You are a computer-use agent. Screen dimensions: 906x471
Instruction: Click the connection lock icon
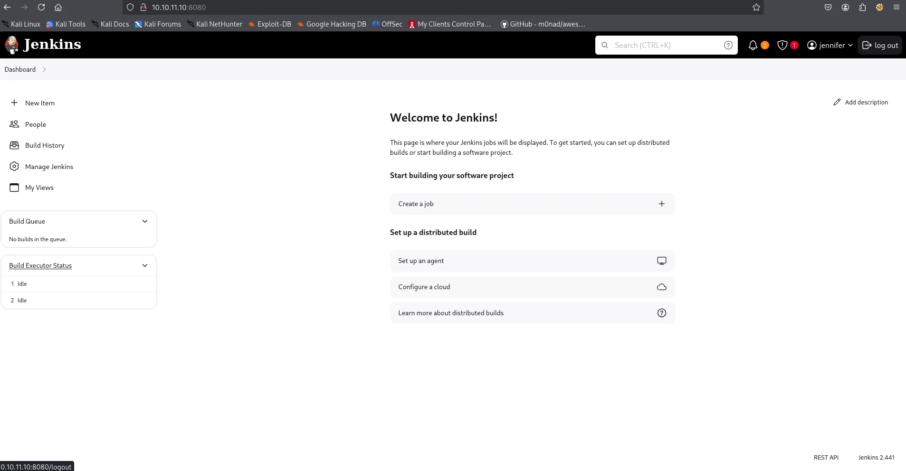point(143,7)
